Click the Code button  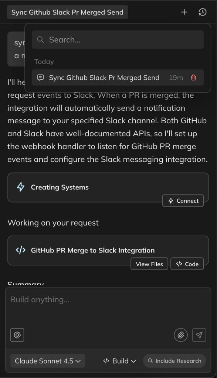(x=187, y=264)
